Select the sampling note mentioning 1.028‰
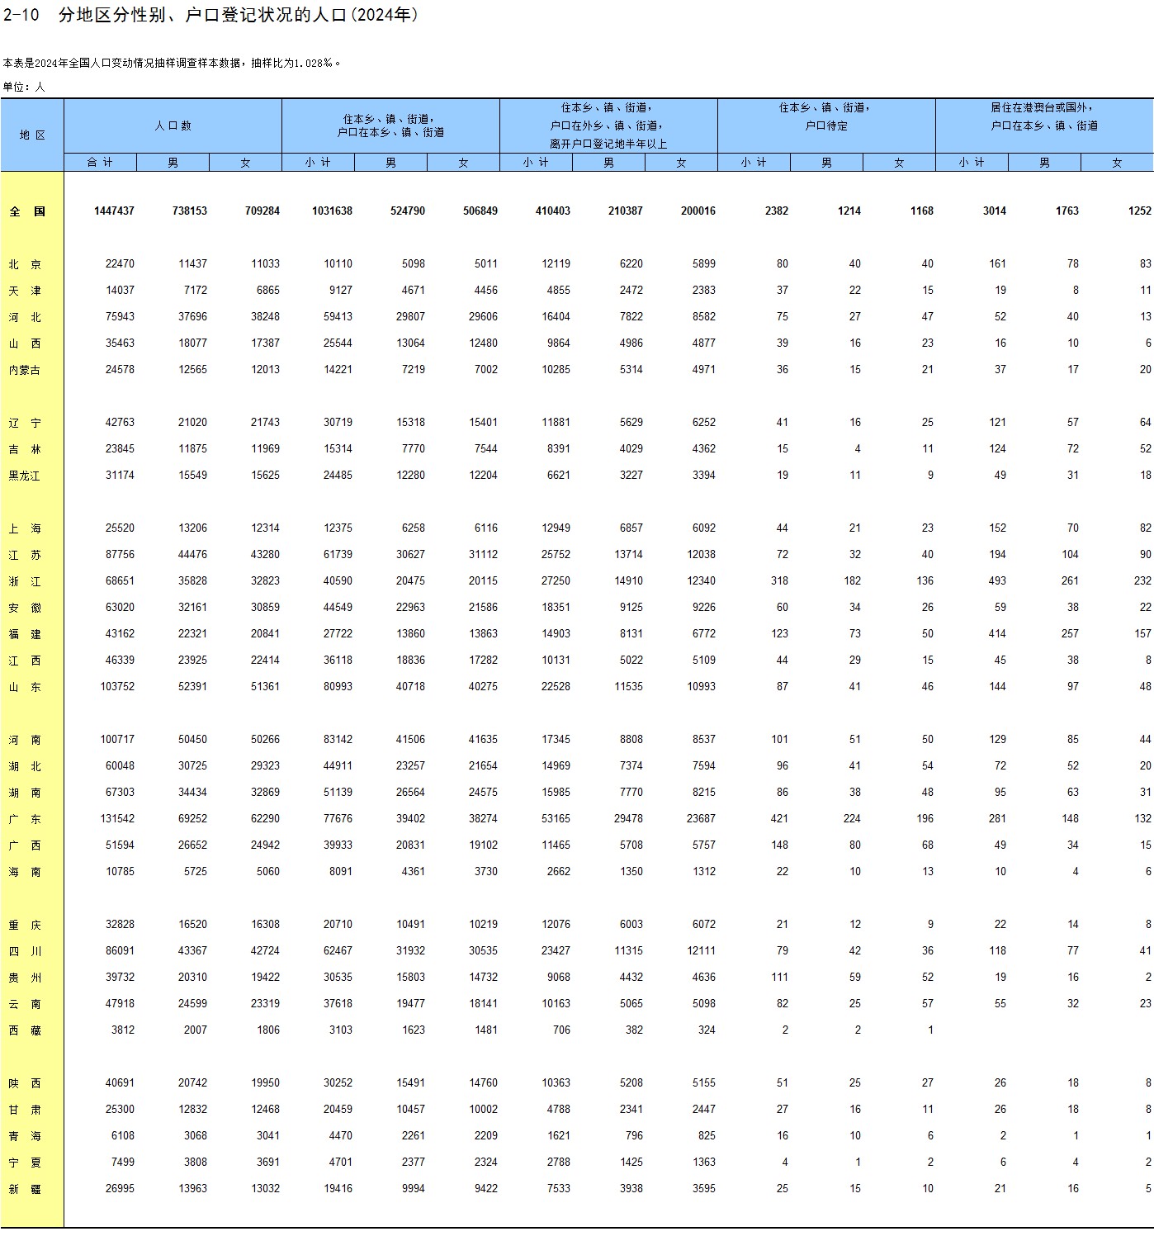The image size is (1154, 1255). click(x=172, y=63)
